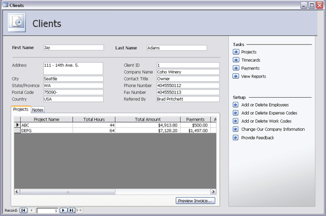Screen dimensions: 326x216
Task: Click the 44 total hours cell
Action: pos(94,125)
